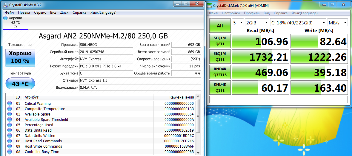352x156 pixels.
Task: Click the blue status orb beside Хорошо
Action: pyautogui.click(x=6, y=18)
